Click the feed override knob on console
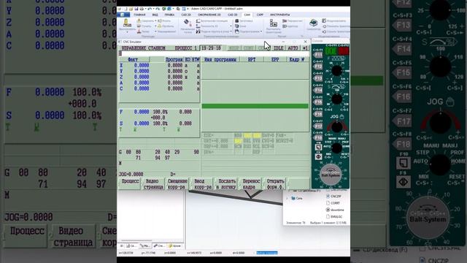The image size is (467, 263). pos(337,71)
